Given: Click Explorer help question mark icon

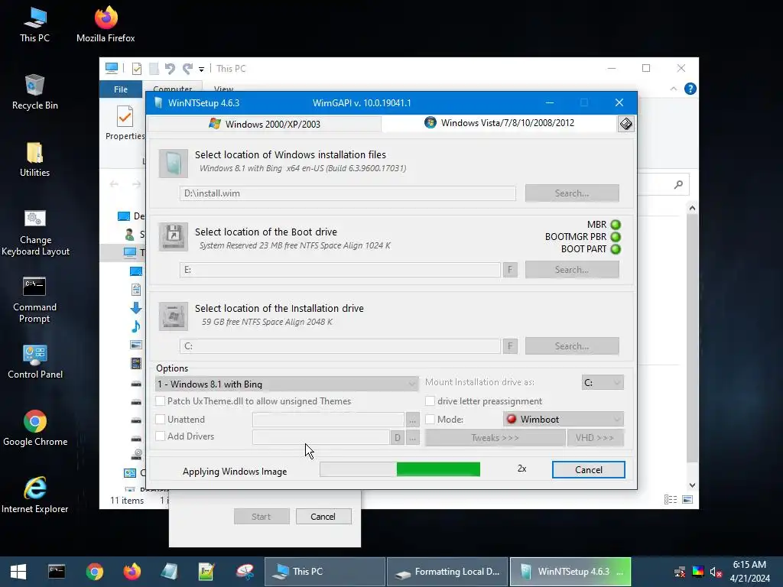Looking at the screenshot, I should coord(690,89).
